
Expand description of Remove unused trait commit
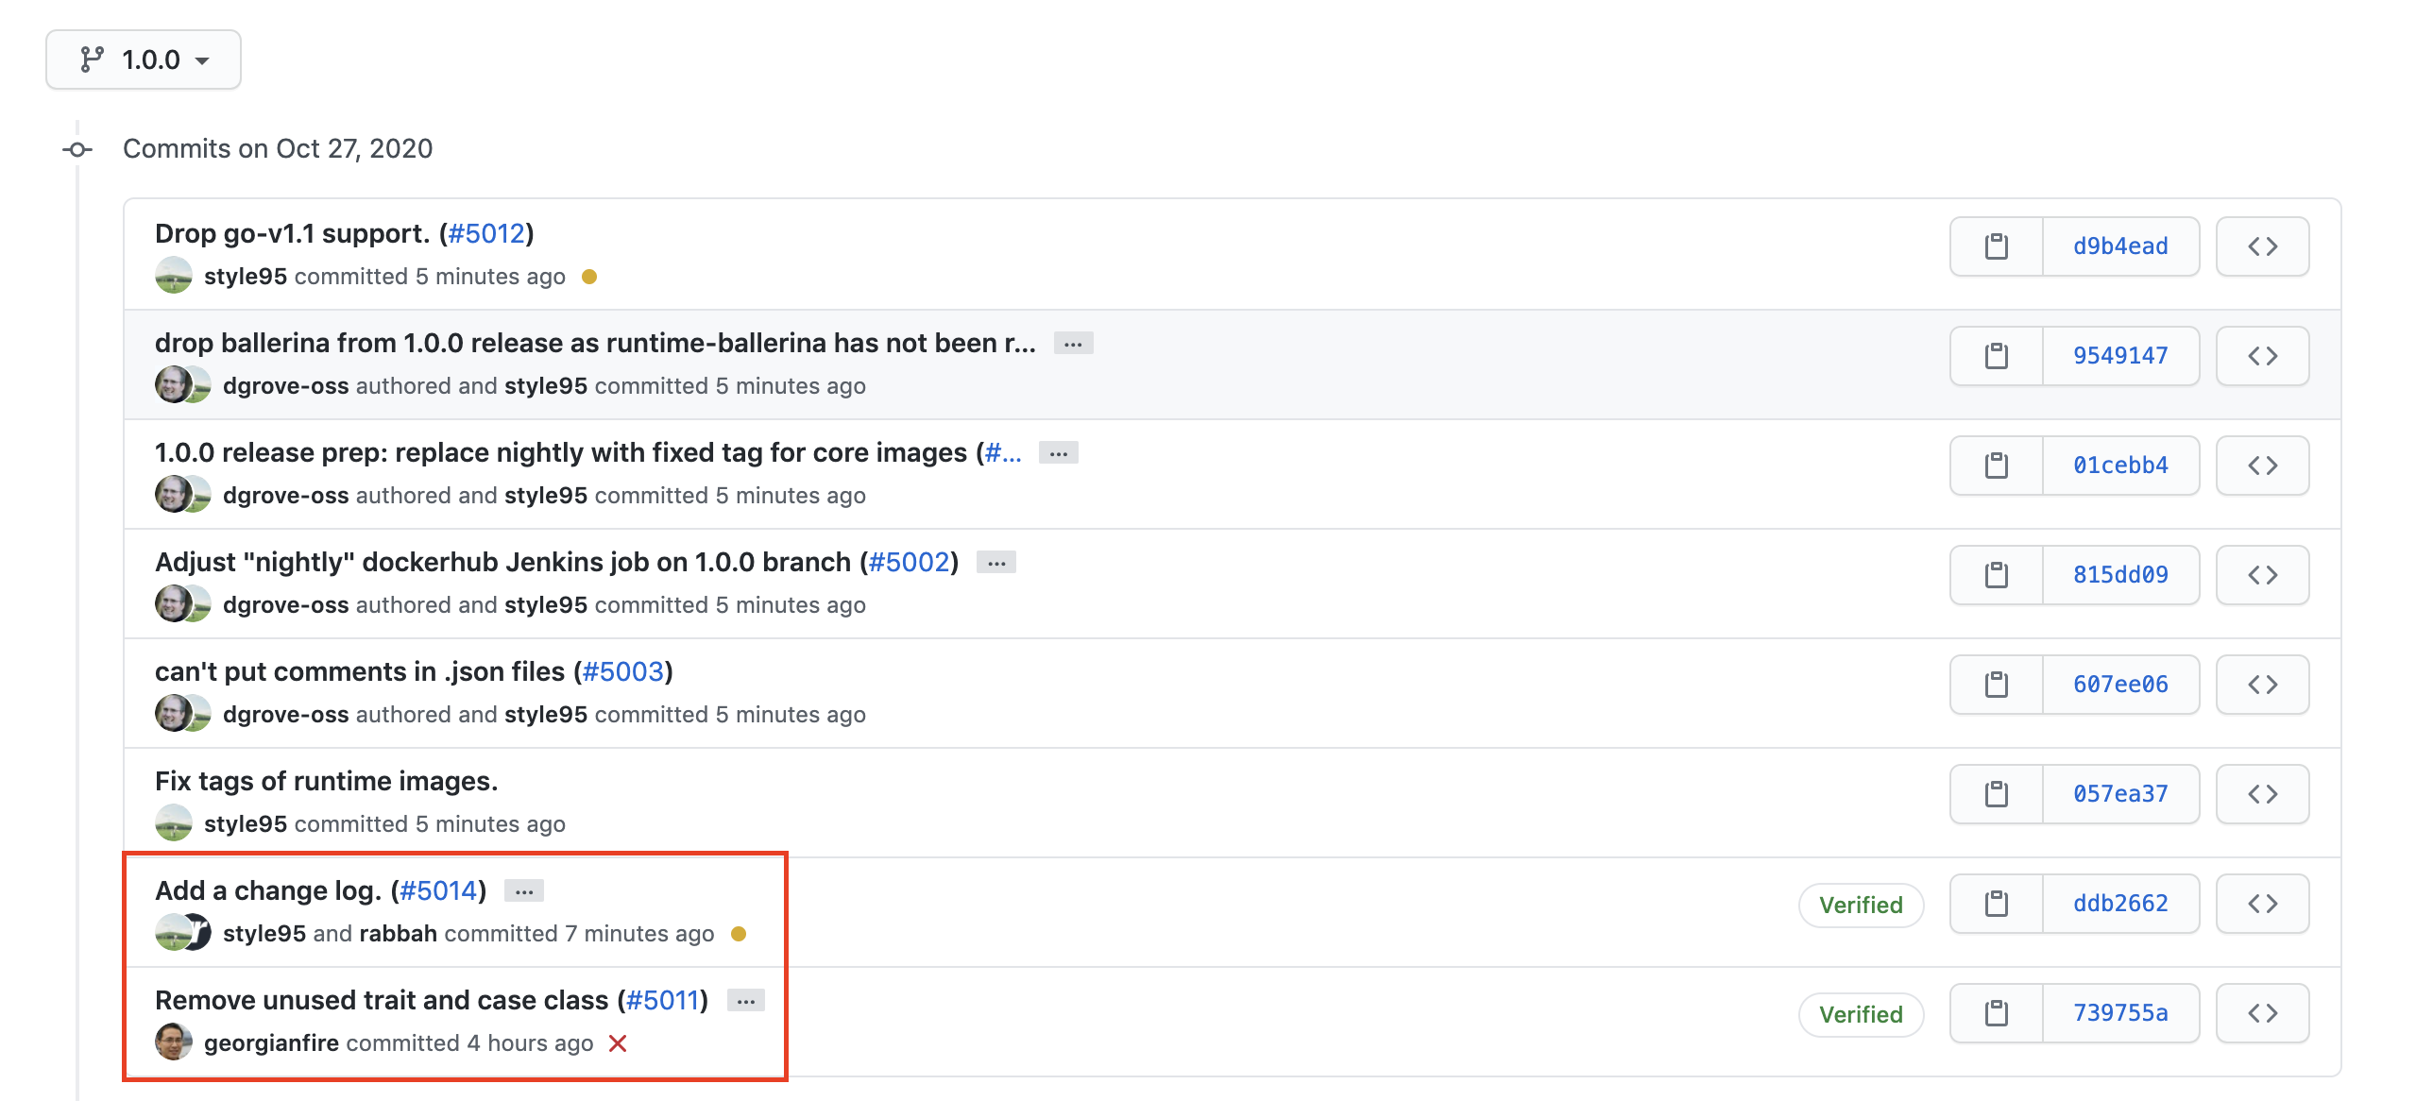(x=746, y=1001)
